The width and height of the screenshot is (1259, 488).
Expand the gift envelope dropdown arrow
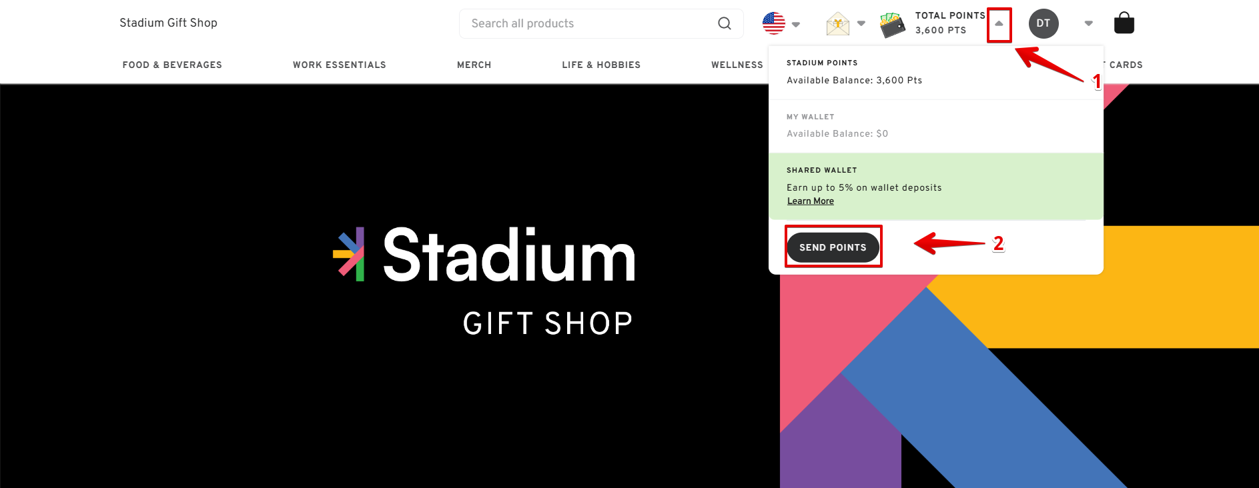pyautogui.click(x=861, y=23)
